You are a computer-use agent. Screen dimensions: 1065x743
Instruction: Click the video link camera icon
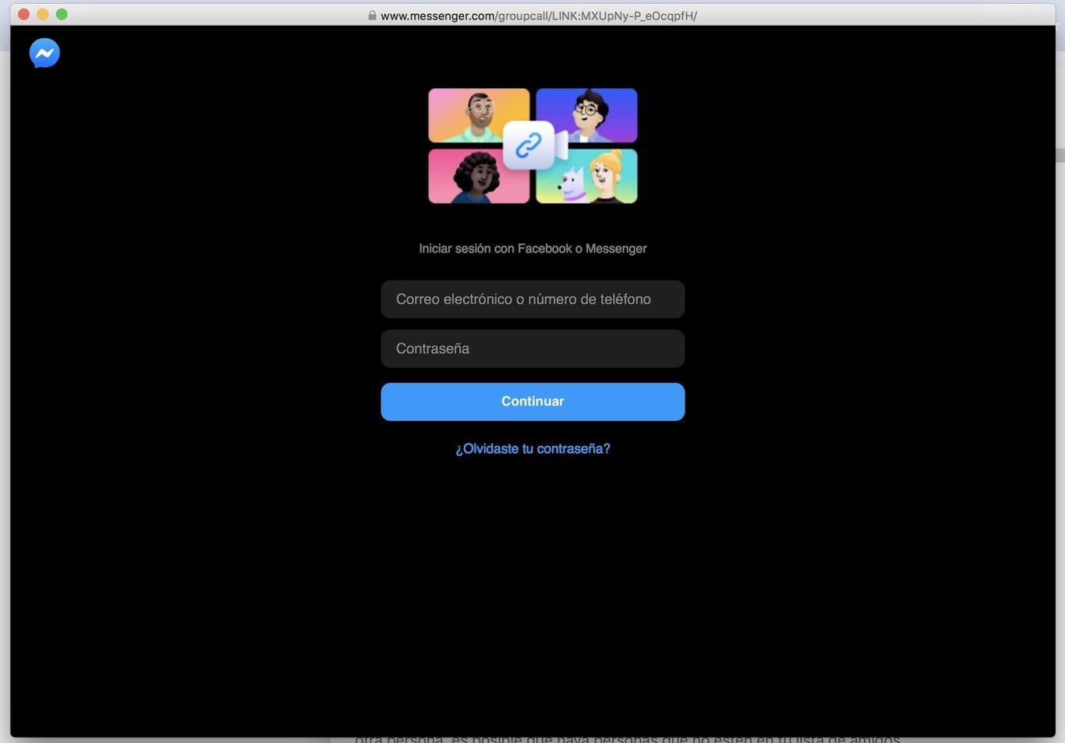(534, 145)
